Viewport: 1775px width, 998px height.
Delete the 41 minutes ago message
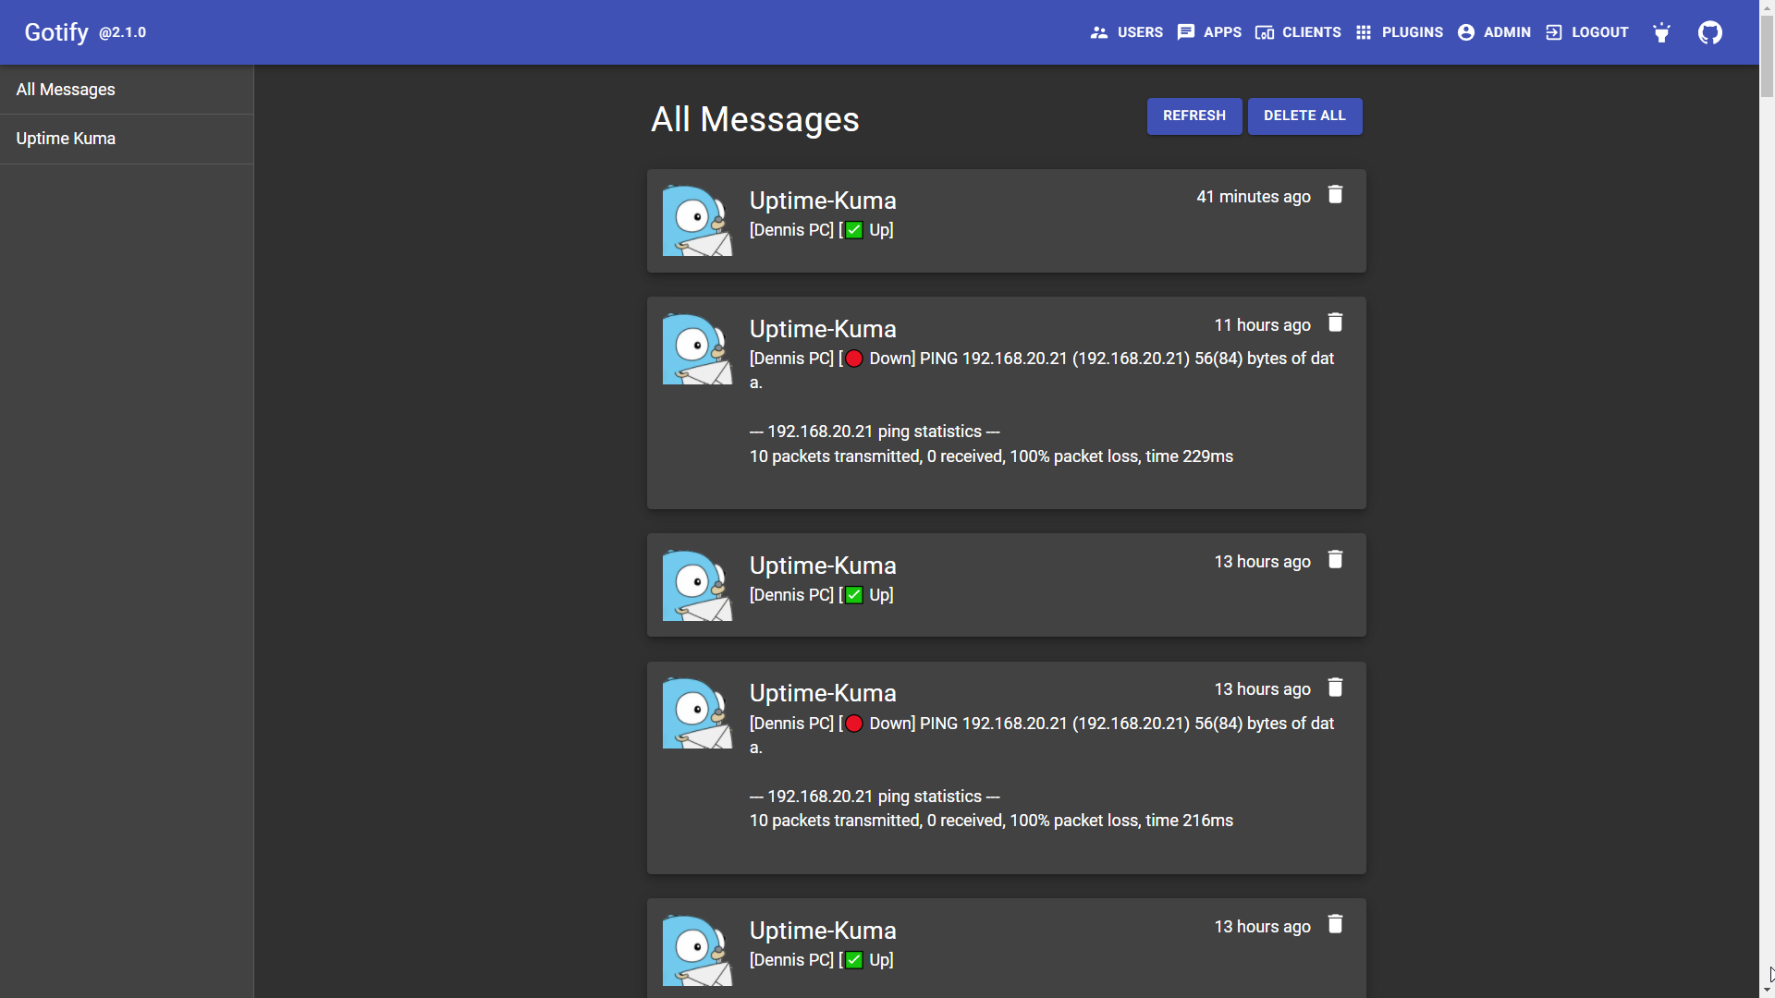pyautogui.click(x=1335, y=195)
